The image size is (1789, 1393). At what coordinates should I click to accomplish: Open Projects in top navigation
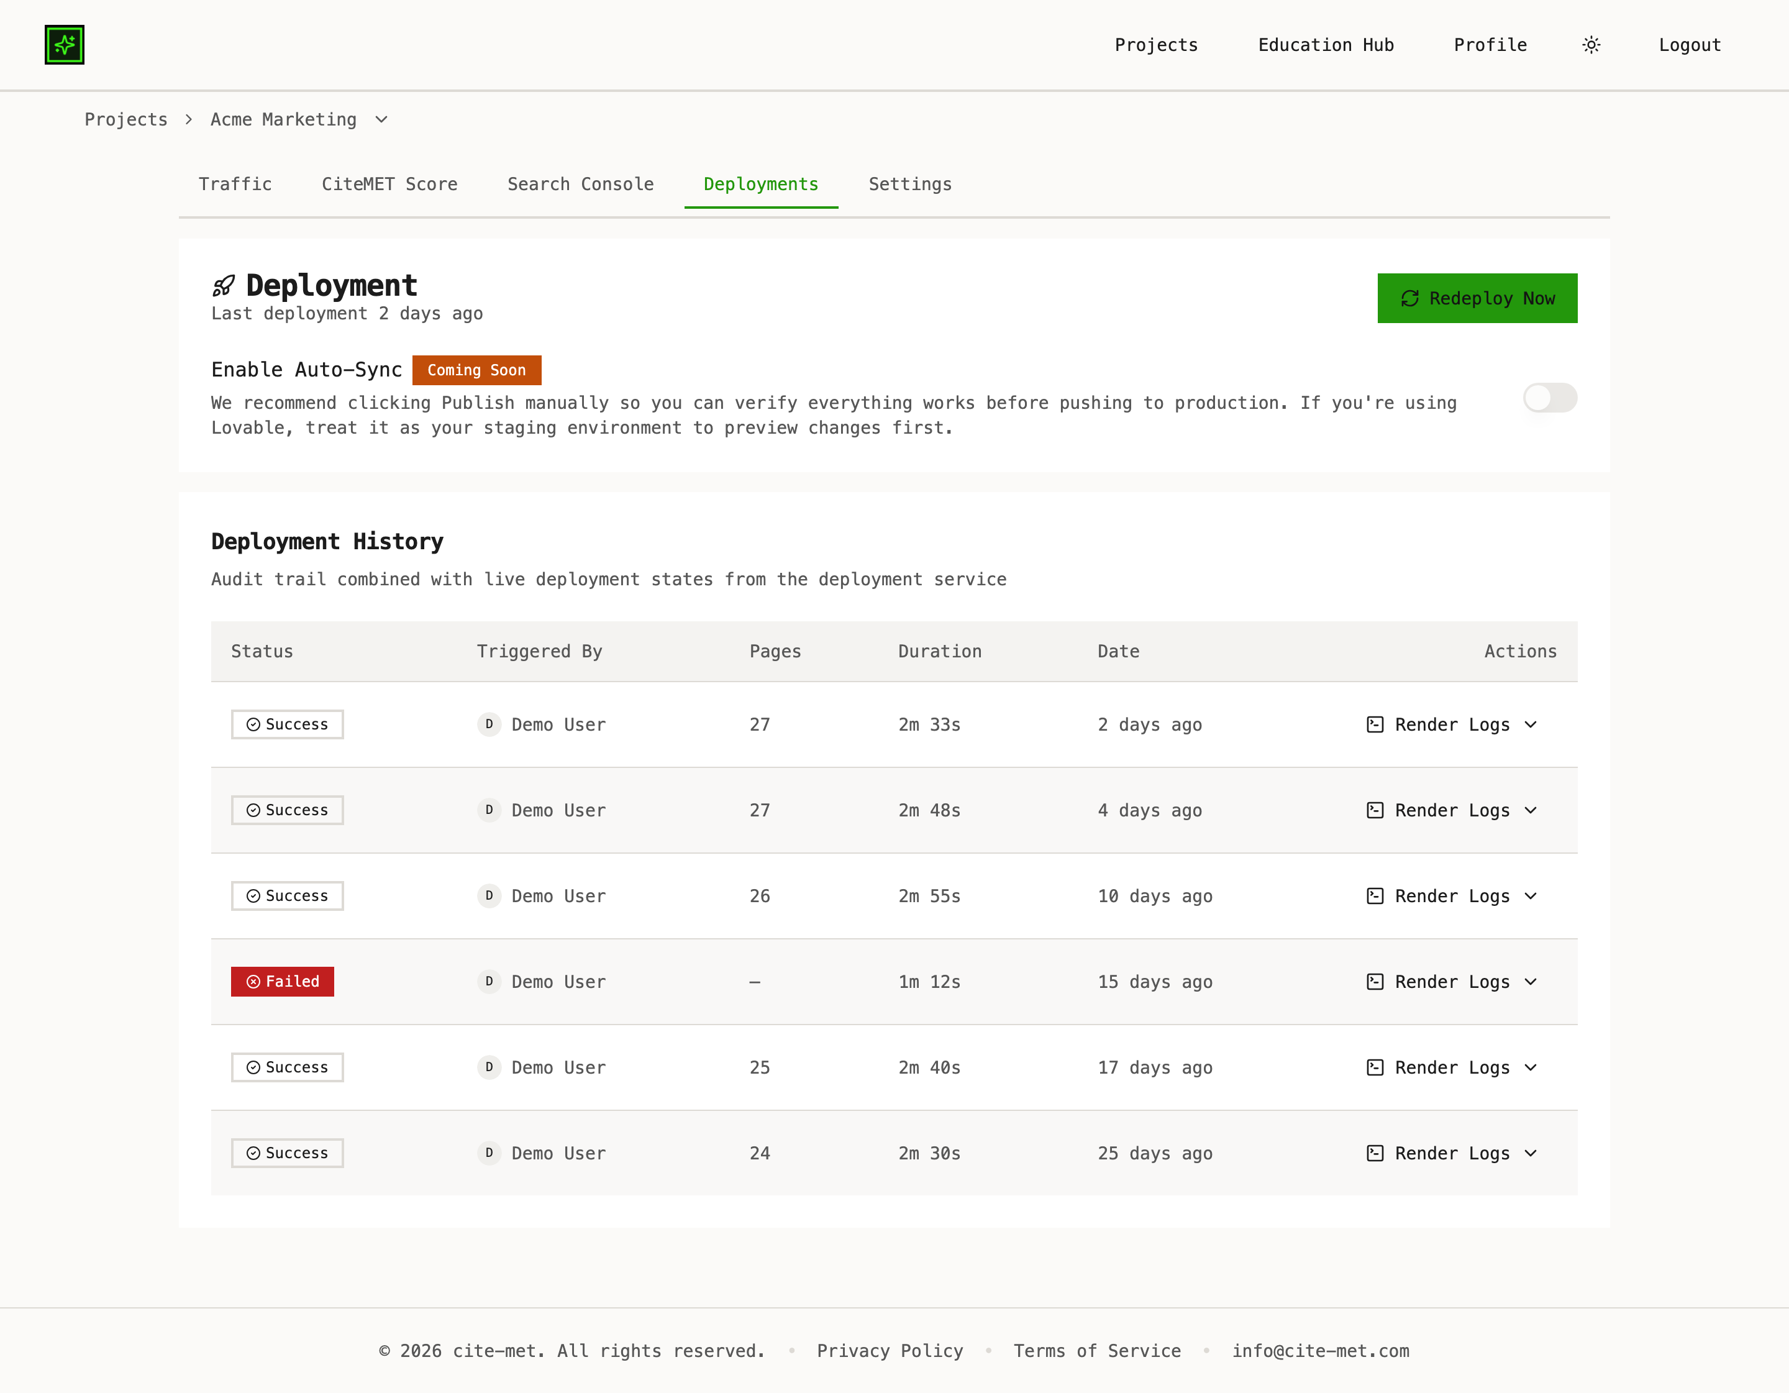[1156, 45]
